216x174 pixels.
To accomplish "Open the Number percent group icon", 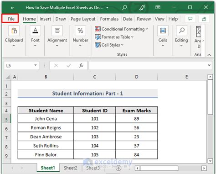I will [x=80, y=31].
